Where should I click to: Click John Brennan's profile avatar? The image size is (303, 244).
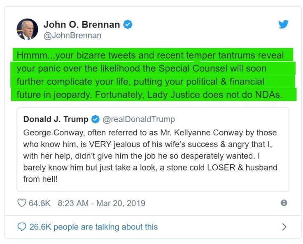click(x=27, y=29)
